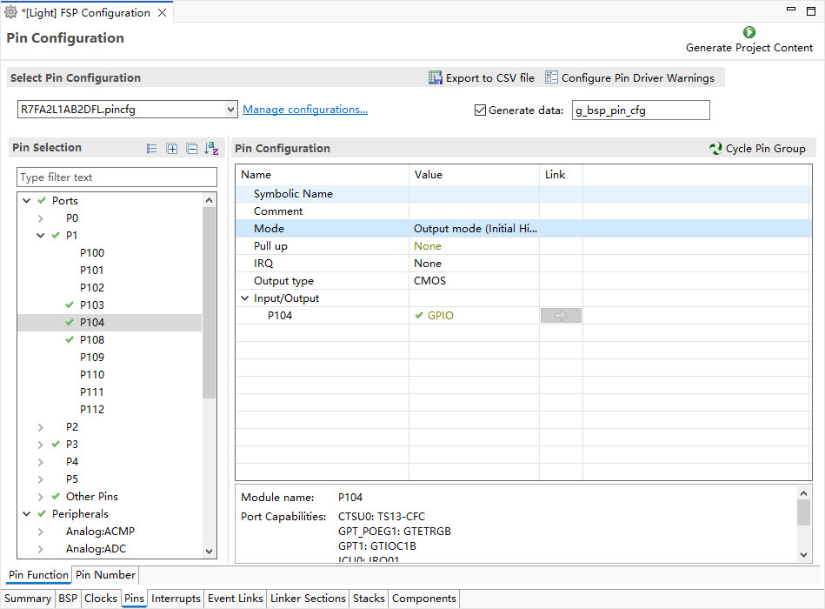Expand all nodes in Pin Selection tree
The height and width of the screenshot is (609, 825).
click(x=171, y=149)
